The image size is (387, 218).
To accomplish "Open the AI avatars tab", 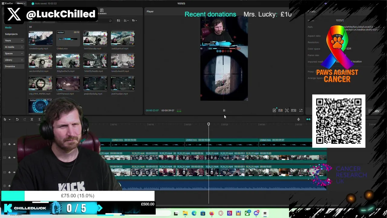I will tap(102, 12).
